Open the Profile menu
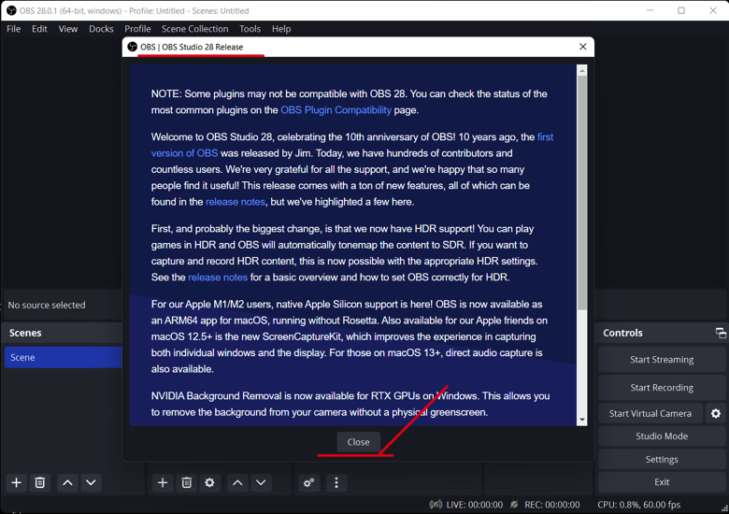The image size is (729, 514). [x=137, y=29]
